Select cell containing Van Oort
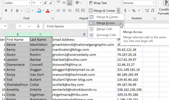169x100 pixels. [41, 74]
